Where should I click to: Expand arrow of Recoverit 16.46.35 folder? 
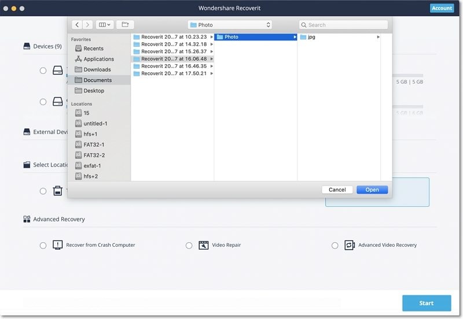pyautogui.click(x=211, y=66)
